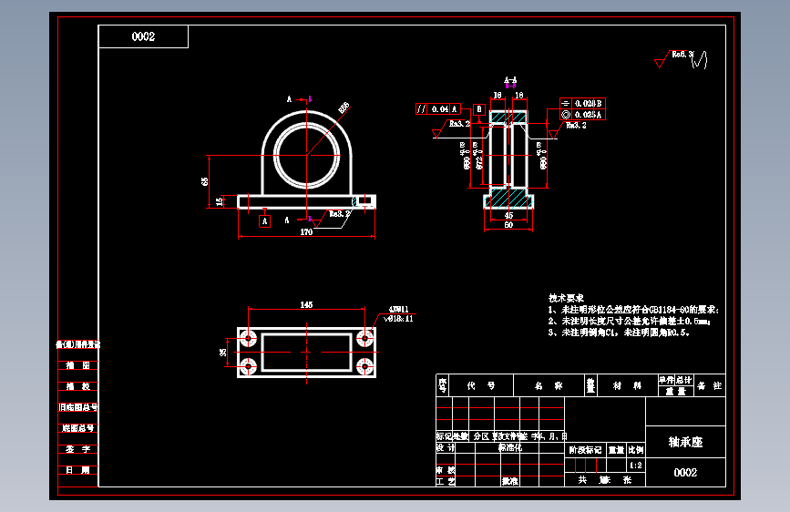
Task: Click the 签字 cell in left margin
Action: pos(77,449)
